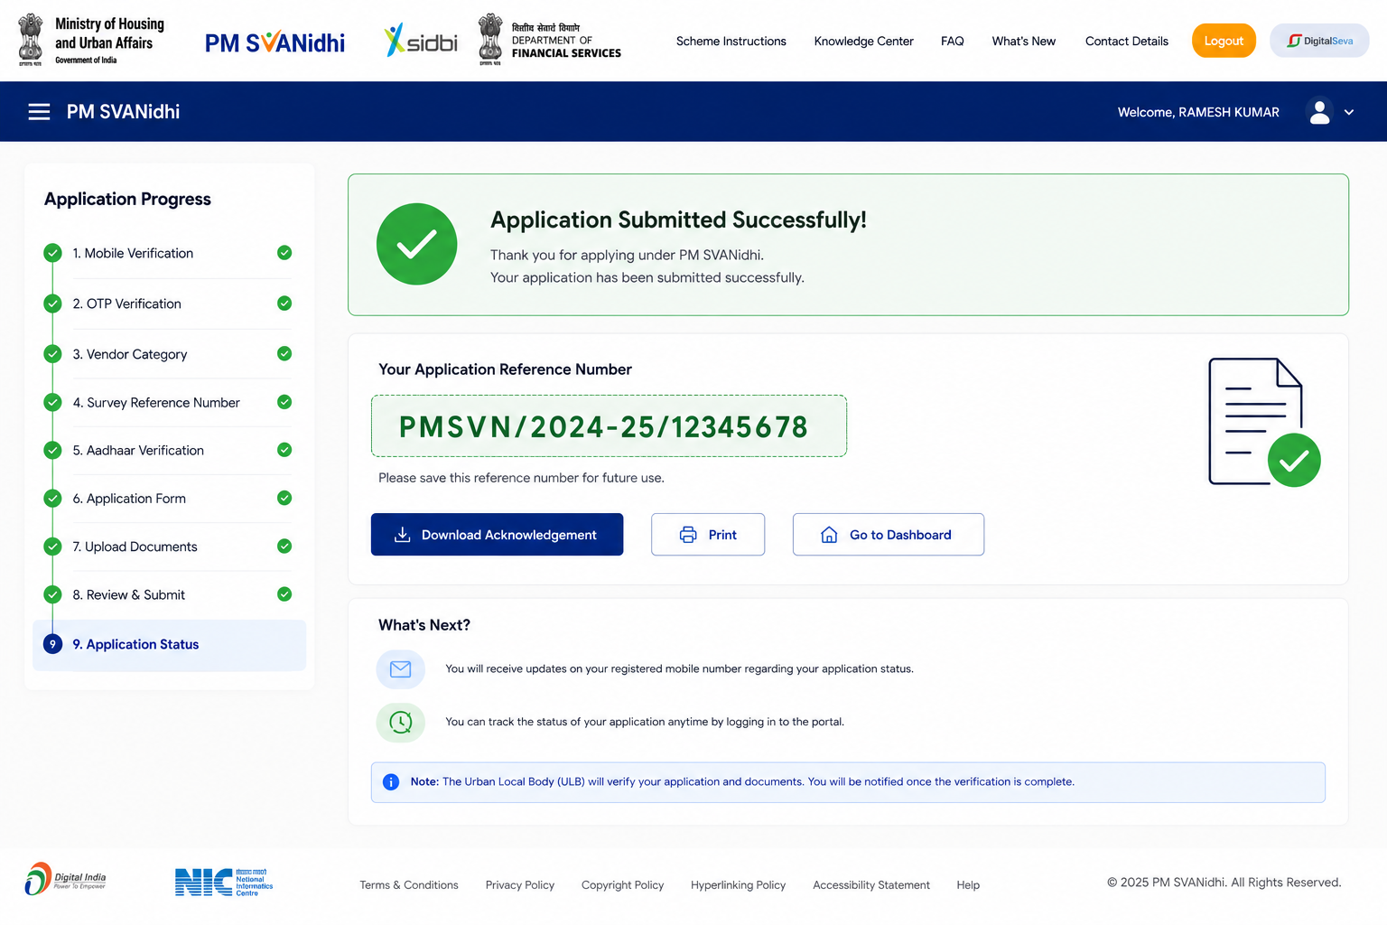Viewport: 1387px width, 925px height.
Task: Click right-side check icon for Aadhaar Verification
Action: (x=284, y=450)
